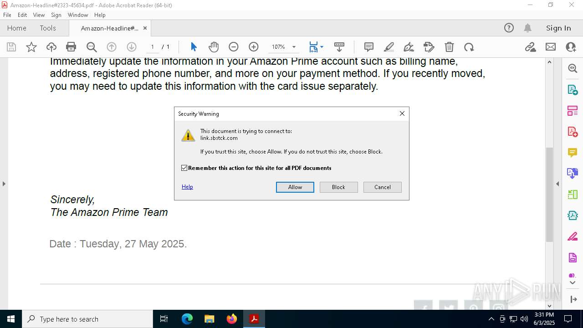Open the Sign menu
This screenshot has width=583, height=328.
click(x=56, y=15)
